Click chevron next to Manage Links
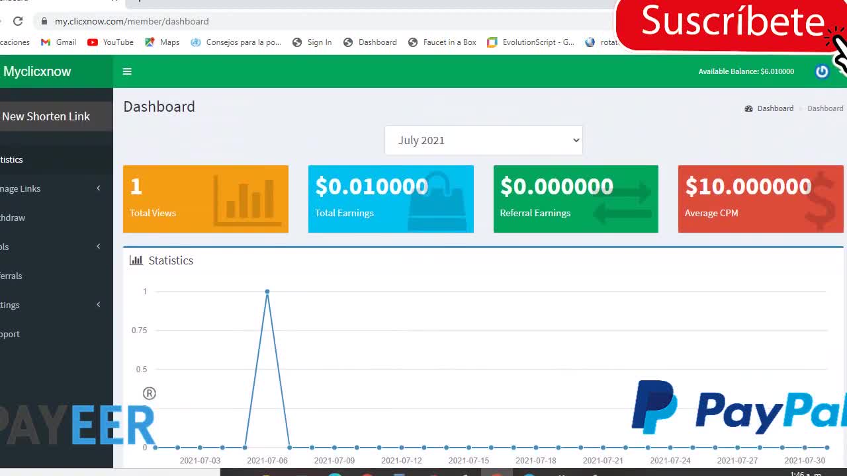 tap(99, 188)
